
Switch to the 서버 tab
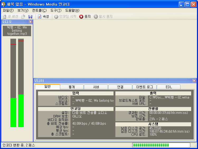click(96, 87)
